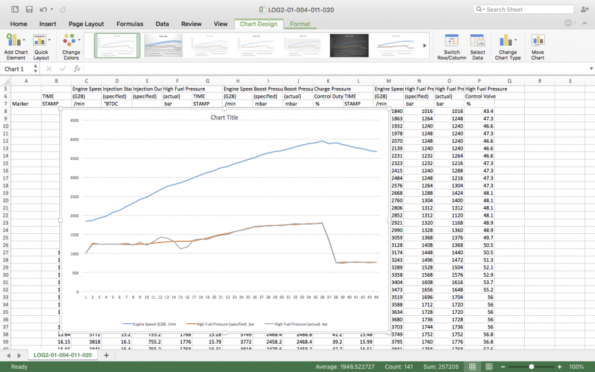The image size is (595, 372).
Task: Expand more chart styles with gallery arrow
Action: 424,46
